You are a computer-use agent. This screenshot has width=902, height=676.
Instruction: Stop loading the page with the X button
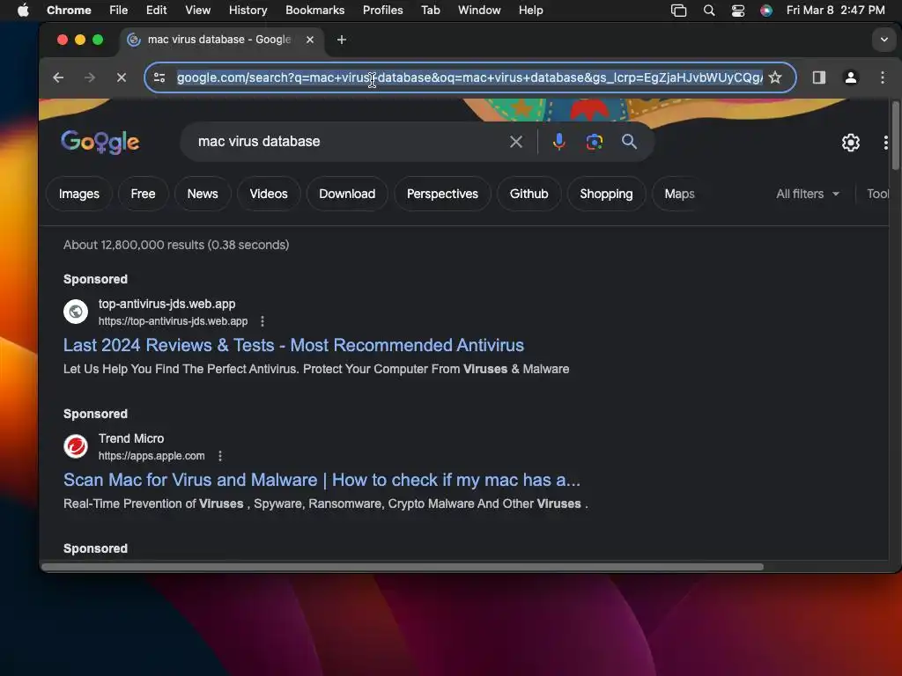pos(122,77)
